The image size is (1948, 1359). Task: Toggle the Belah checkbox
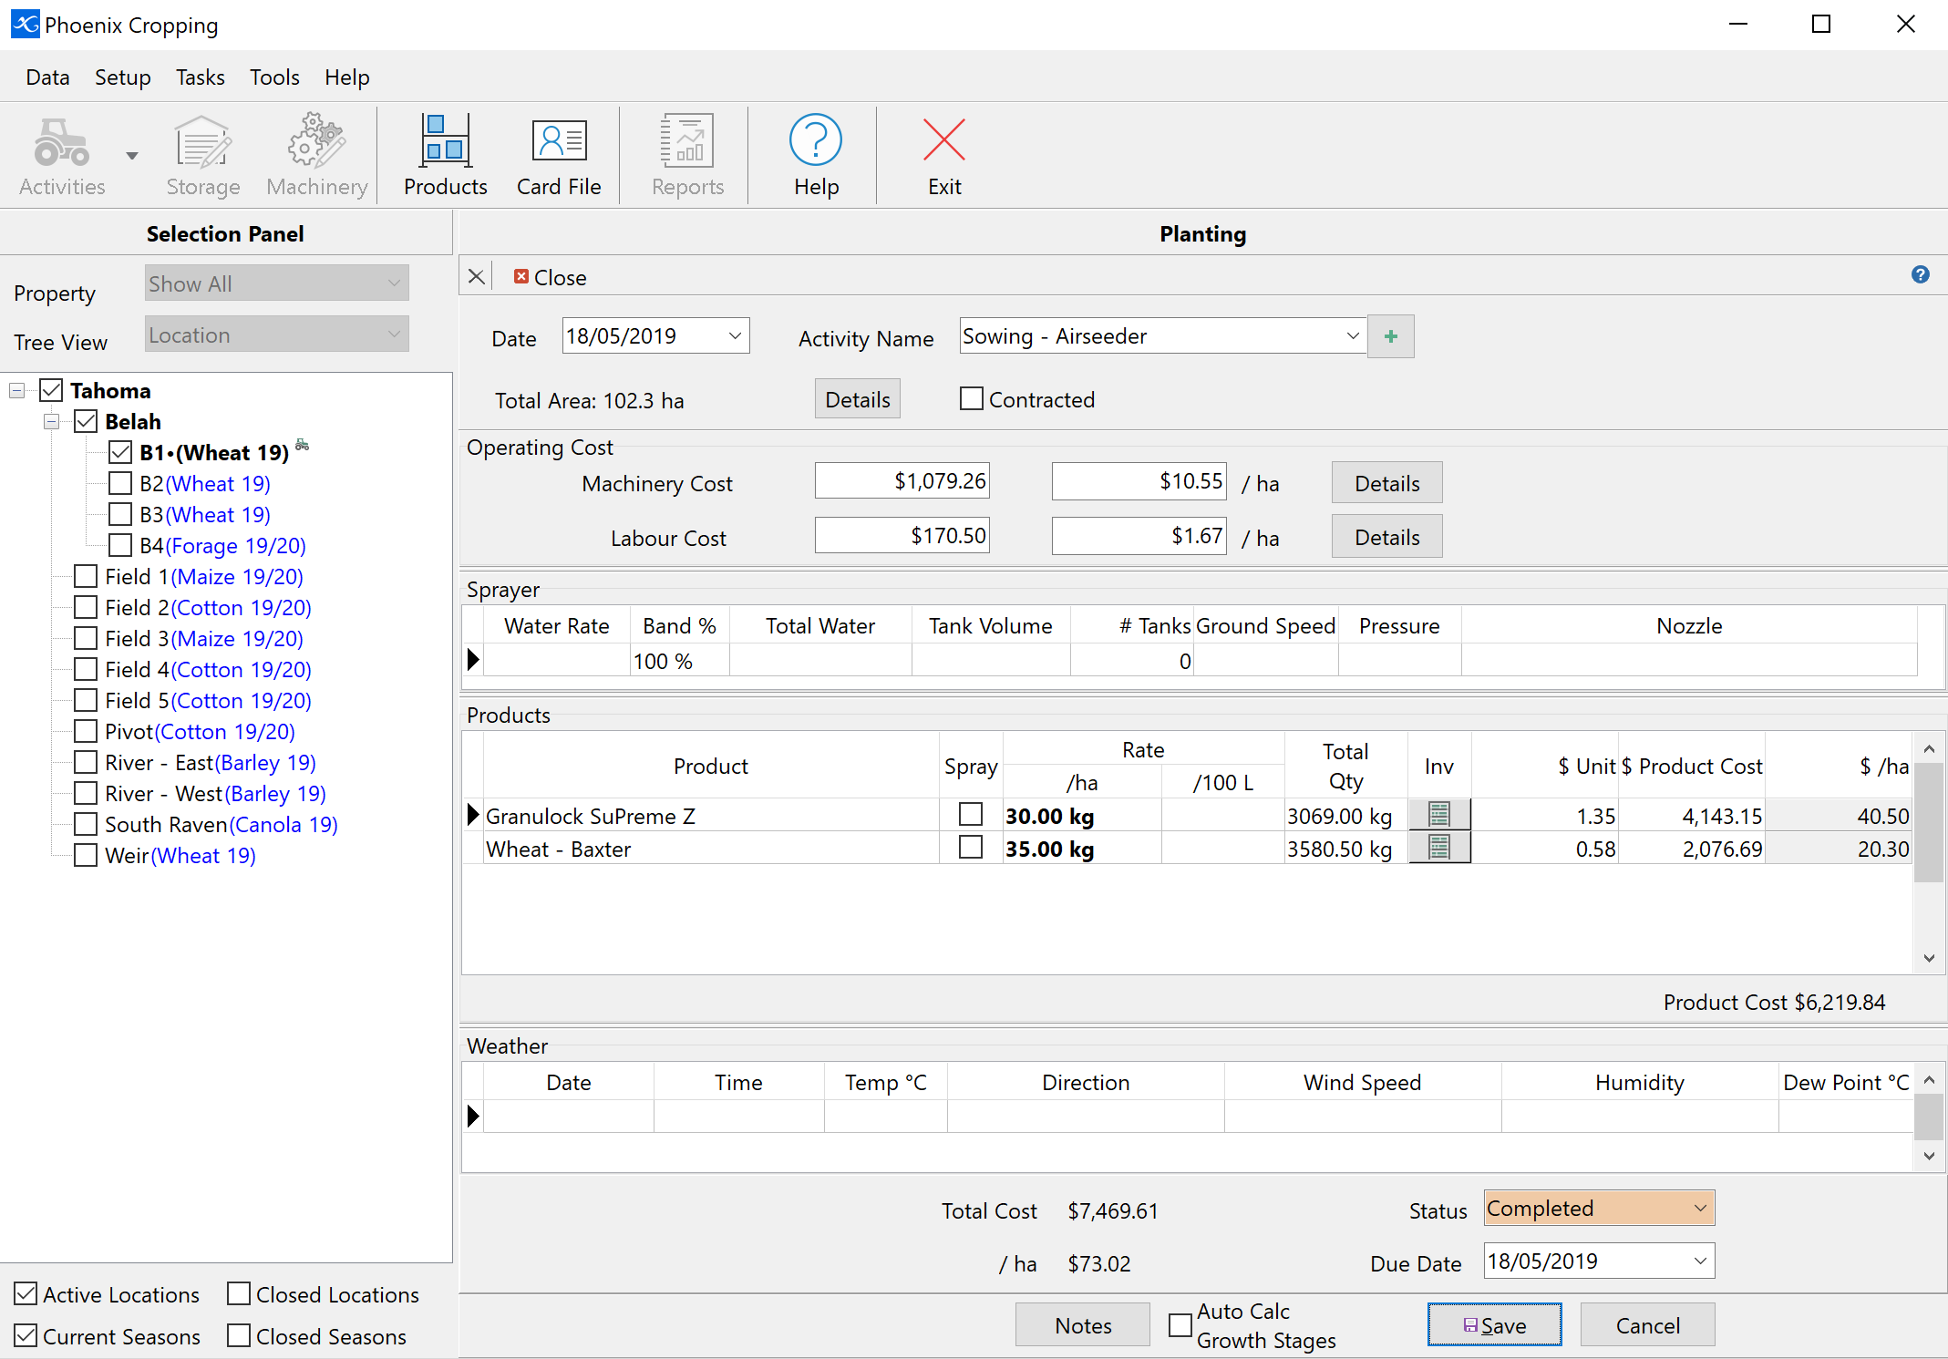[86, 421]
